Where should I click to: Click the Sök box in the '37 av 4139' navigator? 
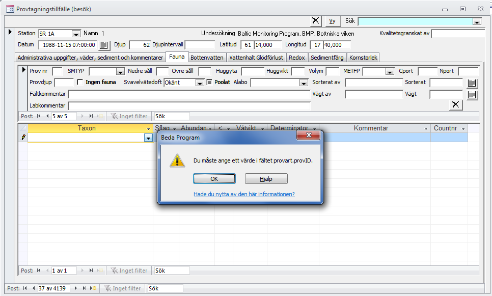[166, 288]
